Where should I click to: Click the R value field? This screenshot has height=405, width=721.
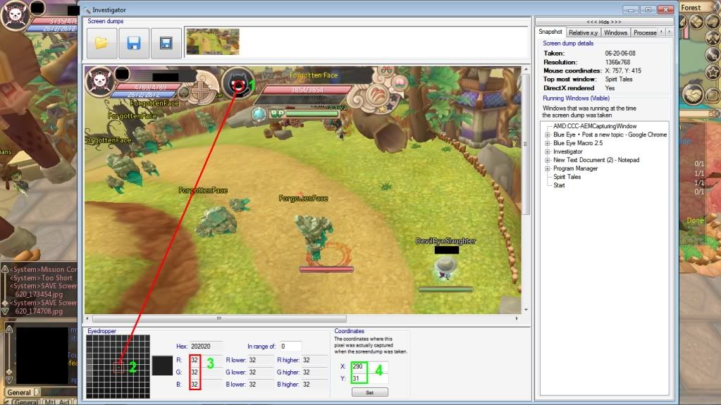(206, 360)
